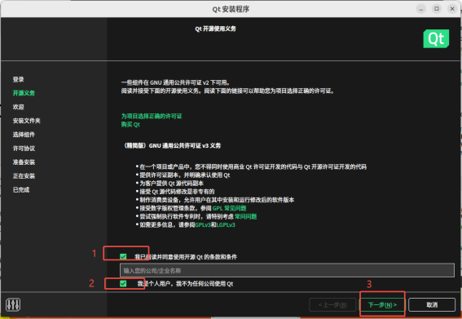Screen dimensions: 462x319
Task: Close the Qt installer window
Action: click(452, 9)
